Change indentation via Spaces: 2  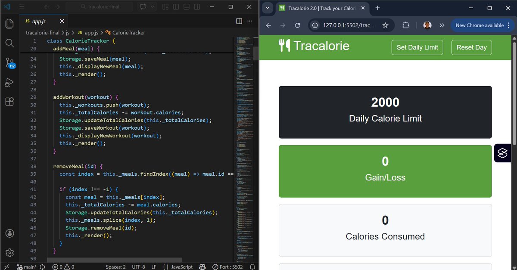click(115, 267)
